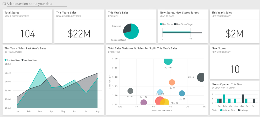The image size is (260, 117).
Task: Click the teal New Stores bar
Action: point(177,32)
